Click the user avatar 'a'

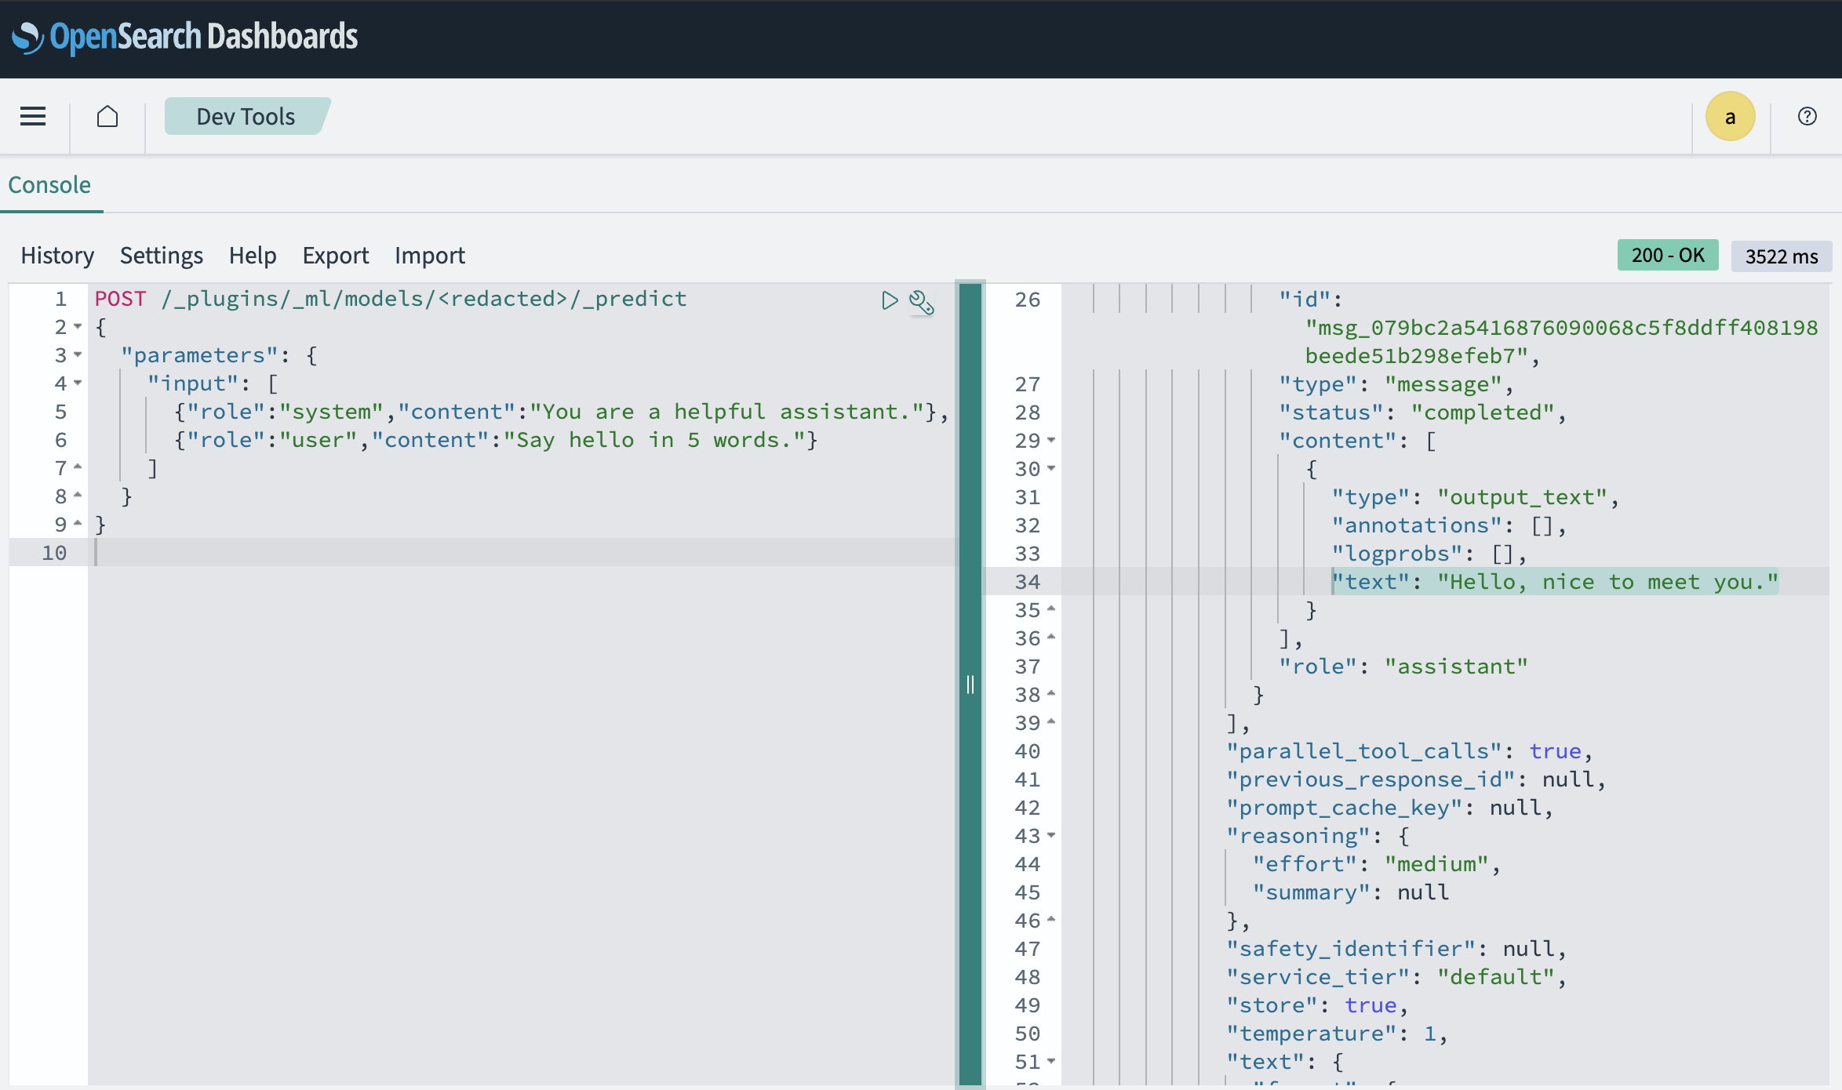[x=1730, y=116]
